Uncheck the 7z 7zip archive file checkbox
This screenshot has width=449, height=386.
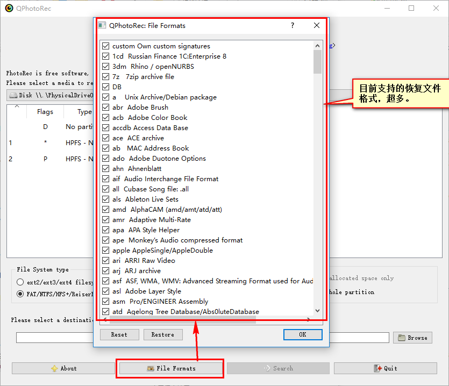[x=106, y=77]
